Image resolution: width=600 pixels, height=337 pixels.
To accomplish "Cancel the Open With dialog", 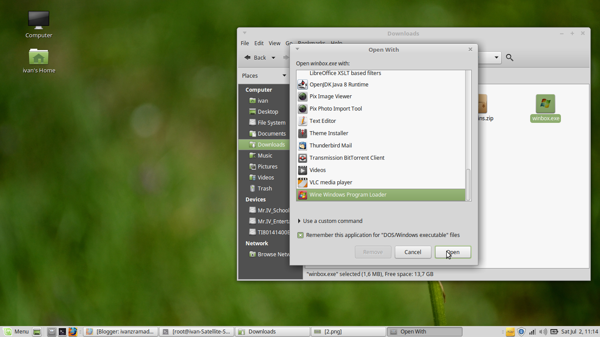I will [x=412, y=252].
